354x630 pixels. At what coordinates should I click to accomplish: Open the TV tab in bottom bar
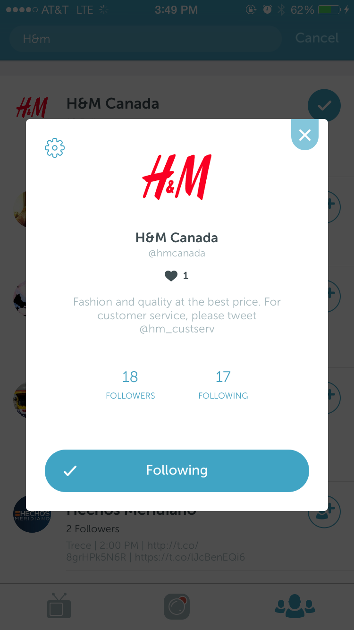point(59,606)
